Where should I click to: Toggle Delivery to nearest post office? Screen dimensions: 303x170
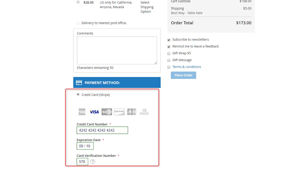78,23
